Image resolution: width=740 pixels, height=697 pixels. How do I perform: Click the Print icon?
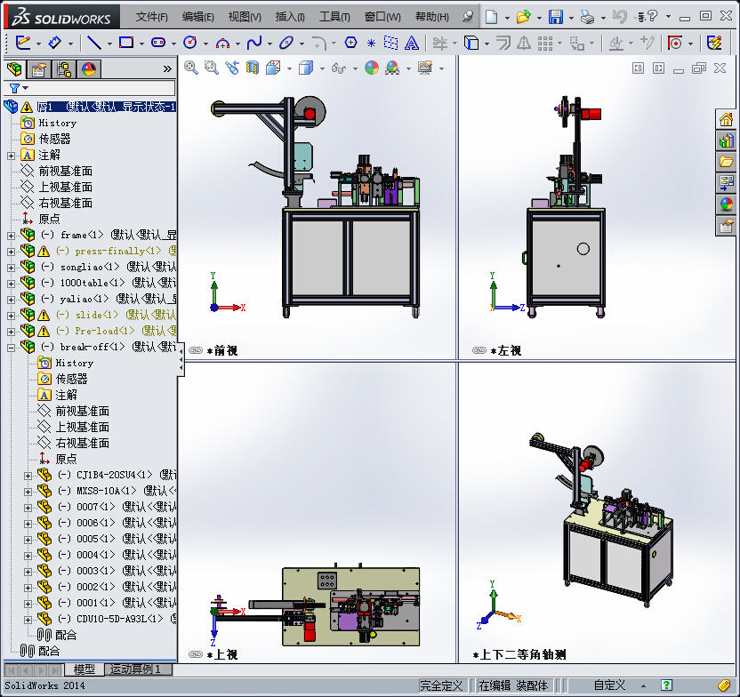coord(588,18)
